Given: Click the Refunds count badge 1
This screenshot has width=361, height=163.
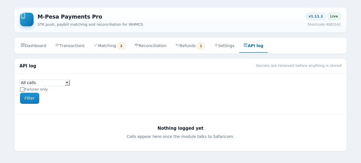Looking at the screenshot, I should click(x=201, y=46).
